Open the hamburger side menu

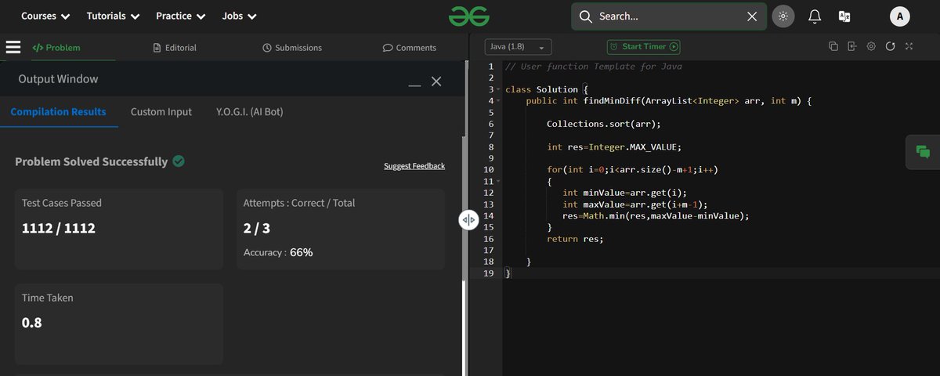(13, 47)
